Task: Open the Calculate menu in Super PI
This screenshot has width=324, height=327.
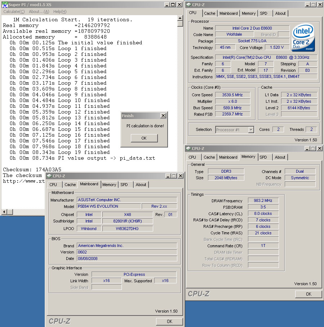Action: 14,12
